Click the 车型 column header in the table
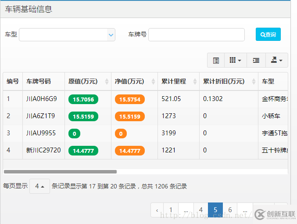Screen dimensions: 297x224 click(x=273, y=81)
